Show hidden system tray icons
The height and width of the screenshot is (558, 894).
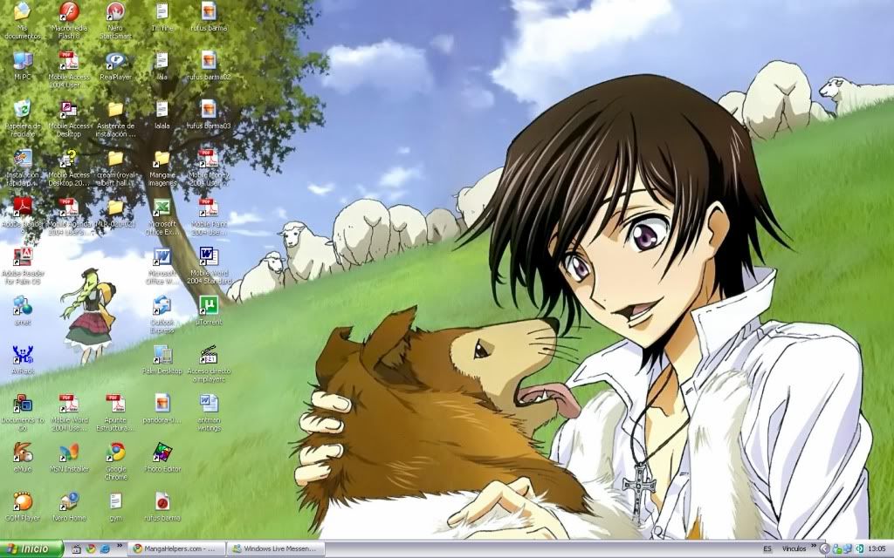(824, 549)
